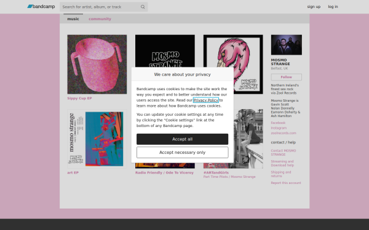Click Report this account
The width and height of the screenshot is (369, 230).
286,183
